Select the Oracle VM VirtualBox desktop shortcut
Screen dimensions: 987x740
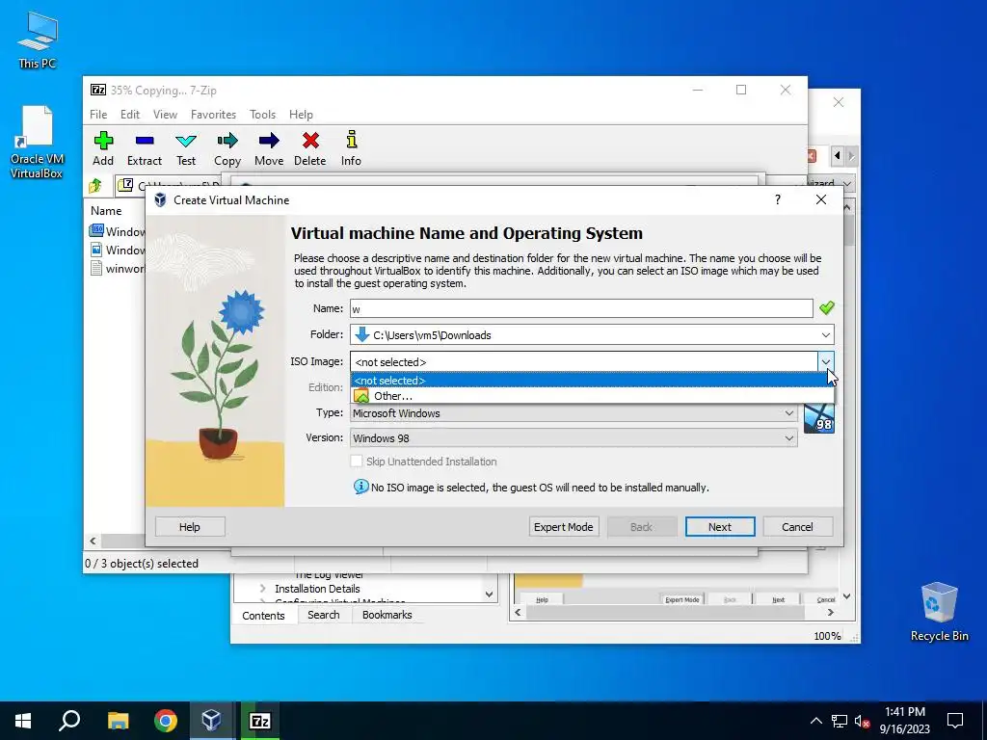pos(38,142)
